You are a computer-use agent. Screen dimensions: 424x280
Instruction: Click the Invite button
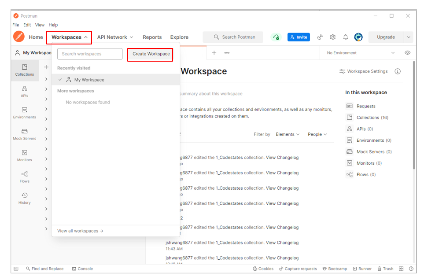299,37
